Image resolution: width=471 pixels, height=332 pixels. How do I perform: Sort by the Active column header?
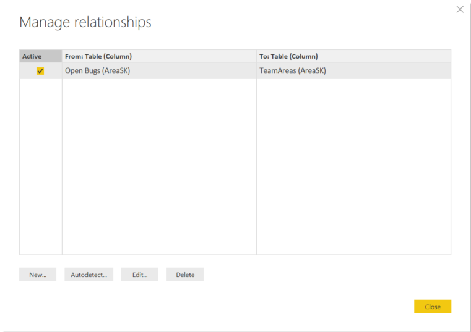point(41,56)
